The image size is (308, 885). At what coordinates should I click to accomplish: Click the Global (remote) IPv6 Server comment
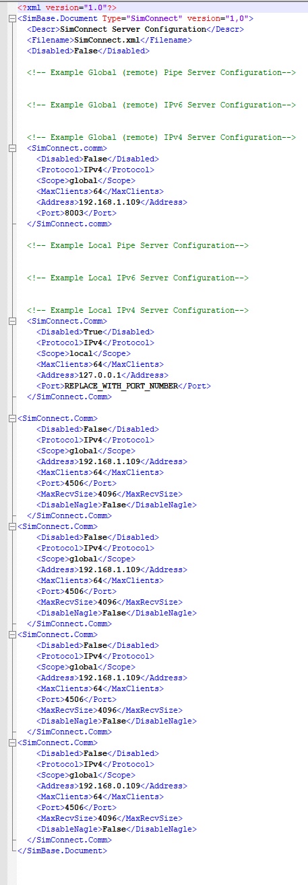click(x=162, y=105)
